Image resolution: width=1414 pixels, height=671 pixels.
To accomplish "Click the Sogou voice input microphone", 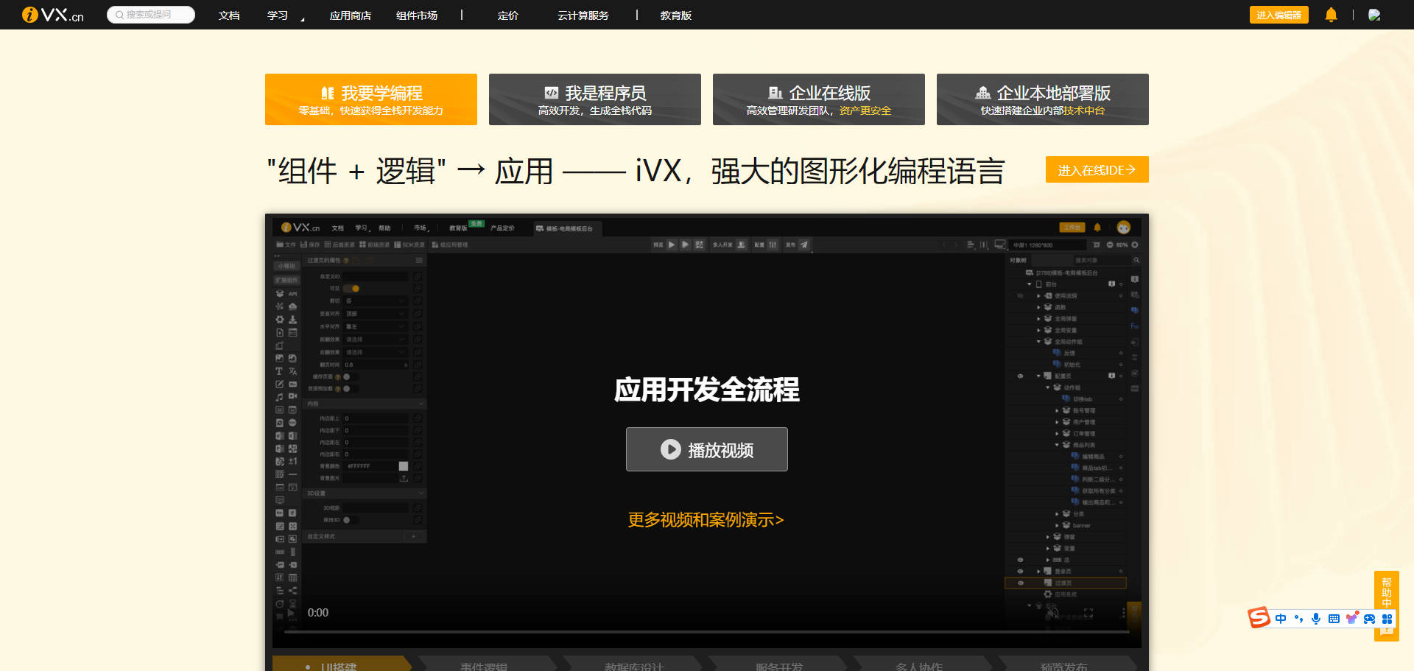I will (x=1316, y=619).
